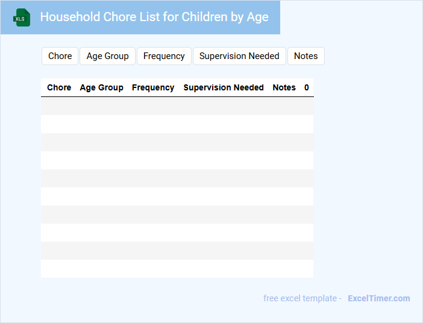Click the '0' column header in table
This screenshot has height=323, width=423.
[x=307, y=87]
